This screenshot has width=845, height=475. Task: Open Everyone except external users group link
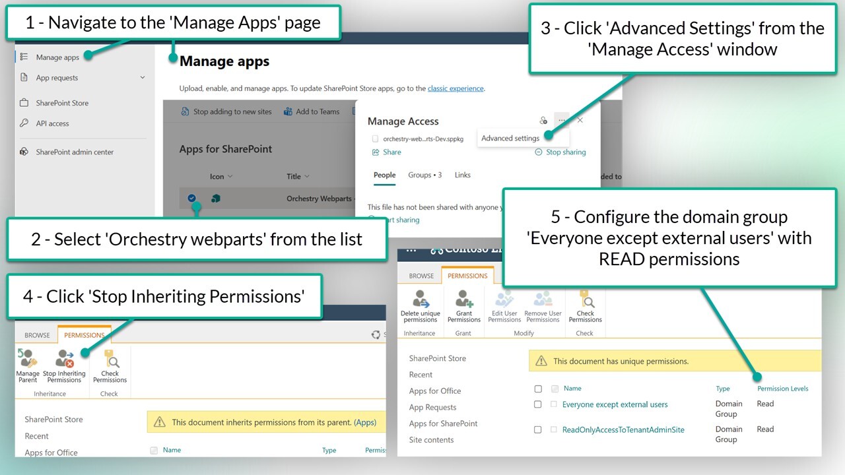(x=615, y=404)
